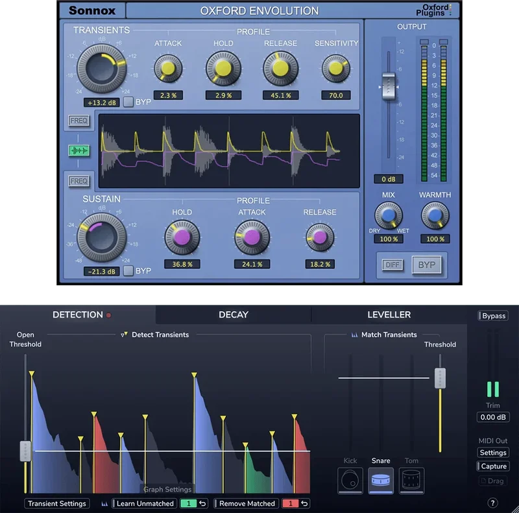519x513 pixels.
Task: Click the Drag MIDI button
Action: point(493,481)
